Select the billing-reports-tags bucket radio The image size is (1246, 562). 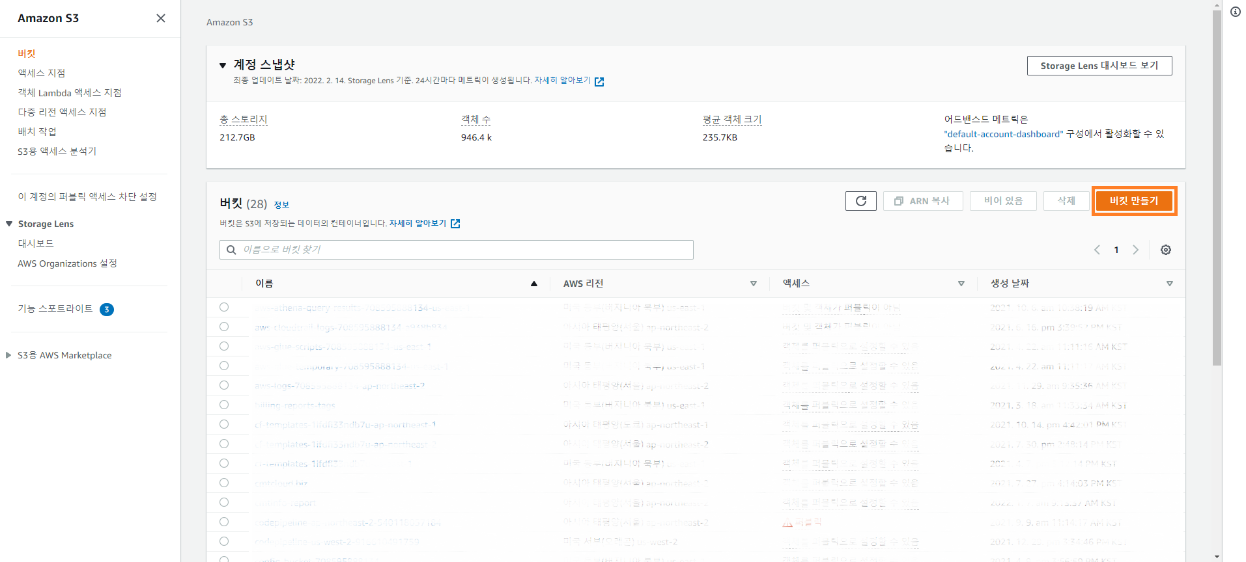coord(224,405)
